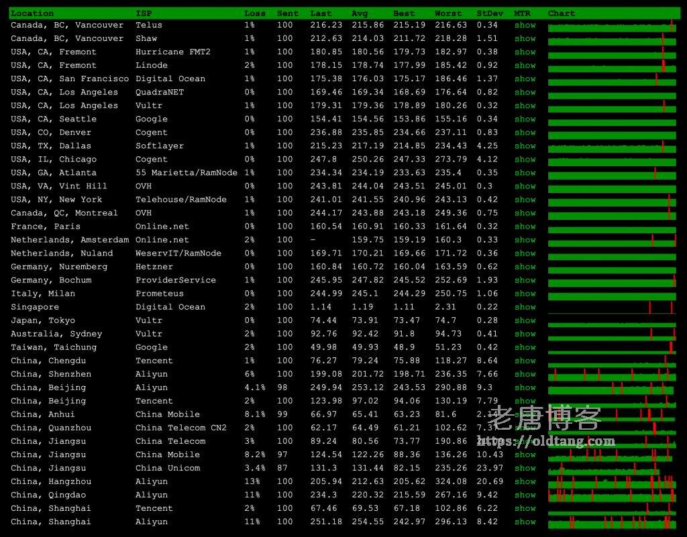Show MTR for Fremont Linode row

pos(525,66)
